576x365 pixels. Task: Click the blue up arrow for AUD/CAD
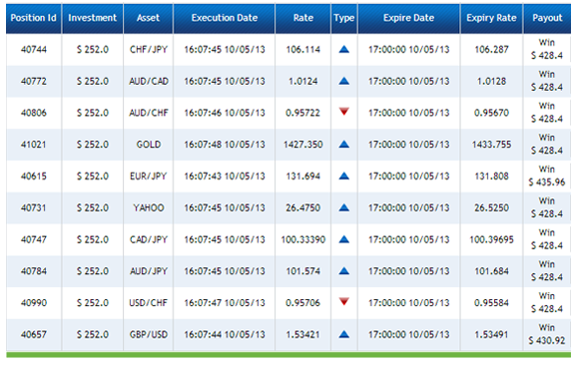click(343, 81)
